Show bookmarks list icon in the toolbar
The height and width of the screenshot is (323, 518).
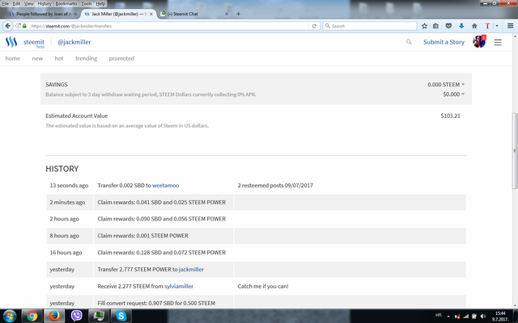coord(435,26)
